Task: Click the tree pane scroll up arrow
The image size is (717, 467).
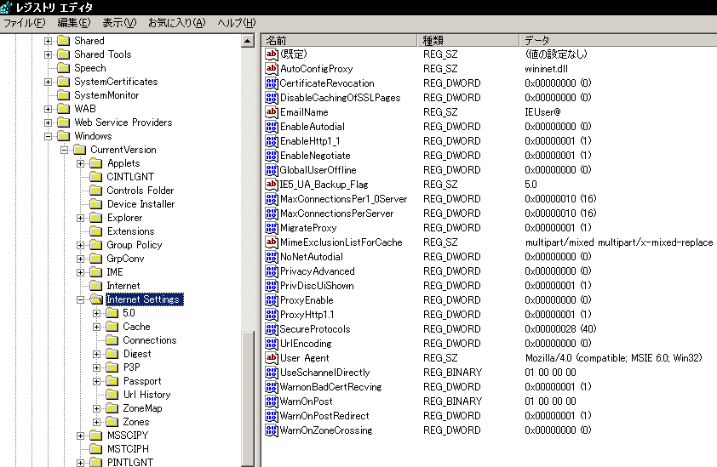Action: coord(248,41)
